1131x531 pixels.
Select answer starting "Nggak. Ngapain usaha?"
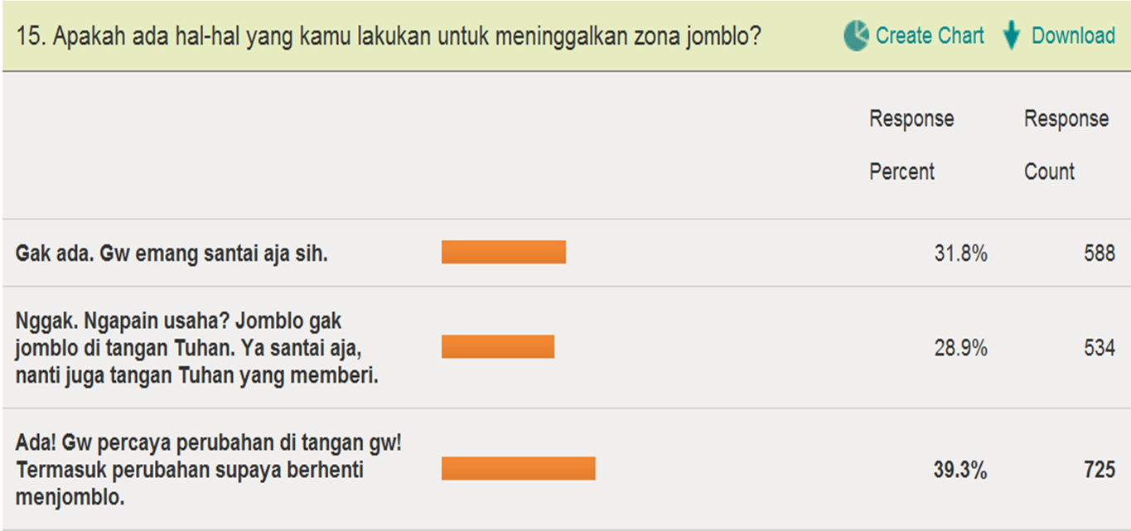click(196, 348)
